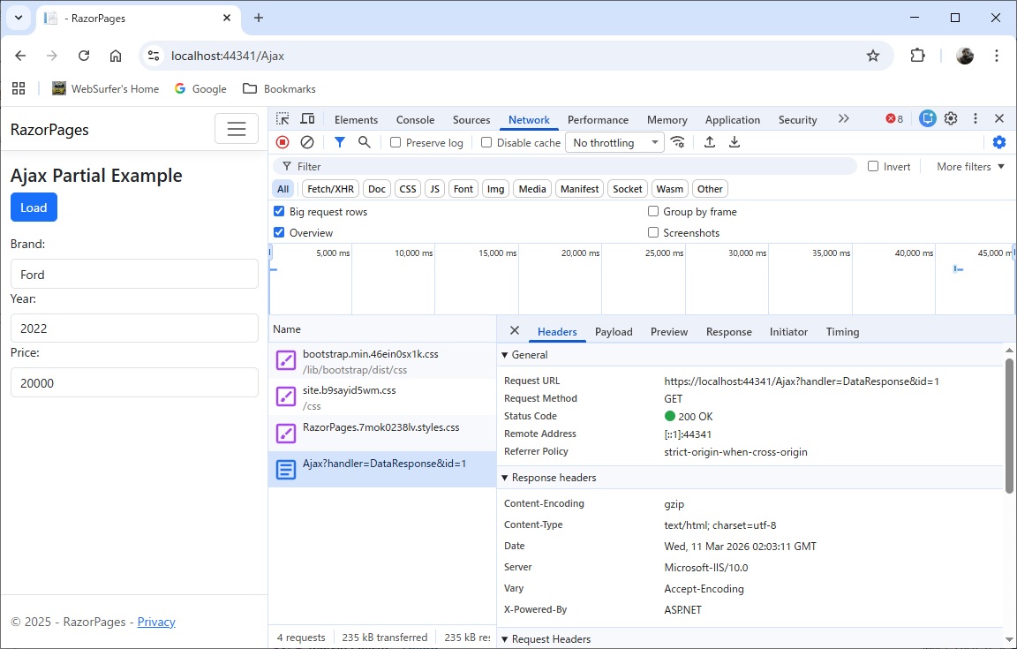The width and height of the screenshot is (1017, 649).
Task: Open network search with magnifier icon
Action: coord(364,142)
